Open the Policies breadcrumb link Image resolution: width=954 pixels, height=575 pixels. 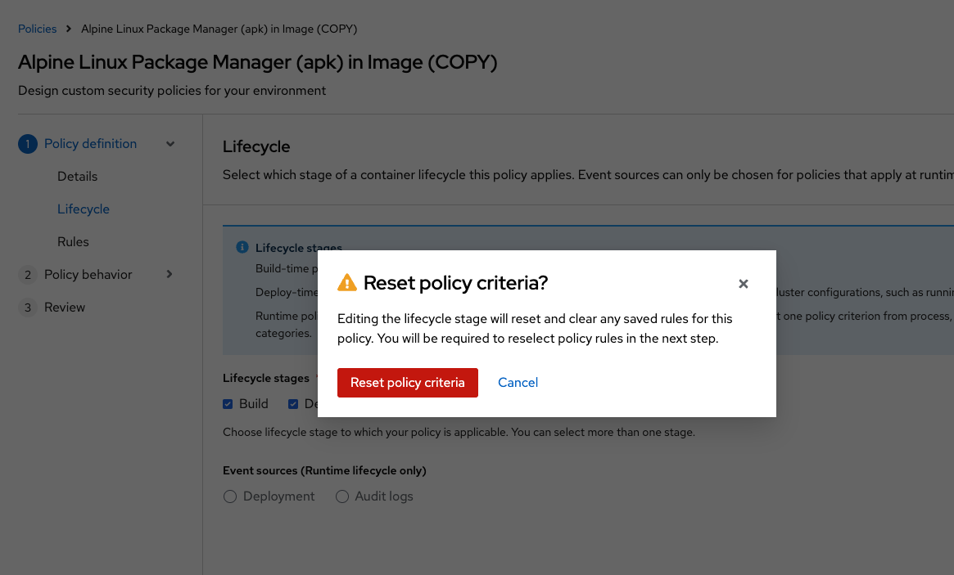pyautogui.click(x=37, y=29)
